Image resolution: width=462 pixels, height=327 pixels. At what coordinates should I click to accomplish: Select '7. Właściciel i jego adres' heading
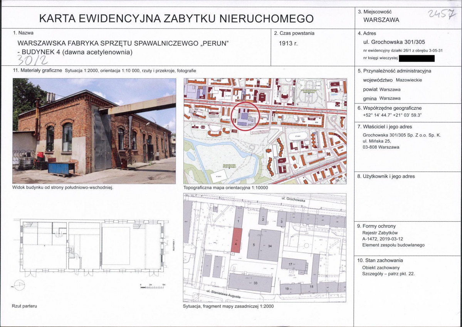pyautogui.click(x=385, y=127)
